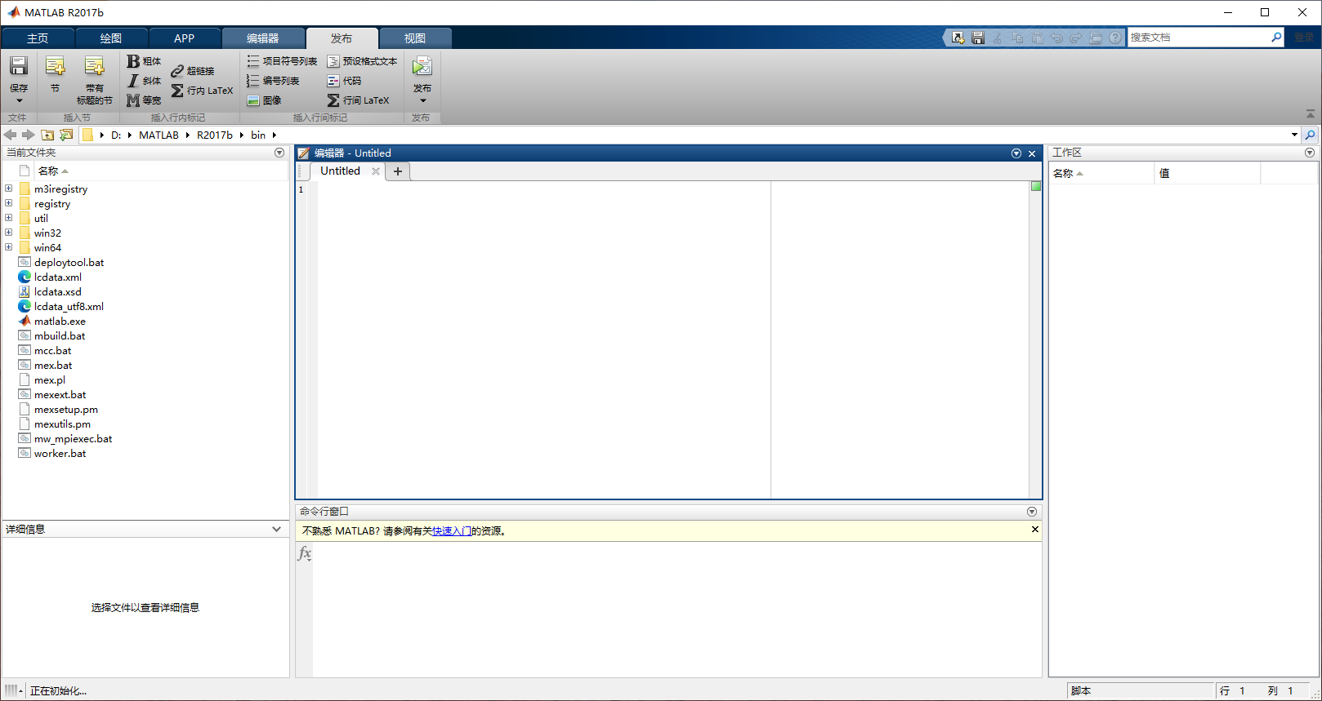Insert a Hyperlink (超链接)
The image size is (1322, 701).
click(x=193, y=71)
